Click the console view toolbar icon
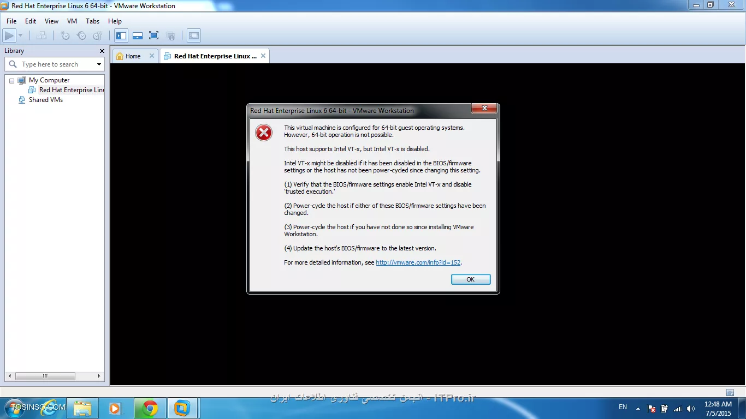This screenshot has height=419, width=746. (x=194, y=36)
